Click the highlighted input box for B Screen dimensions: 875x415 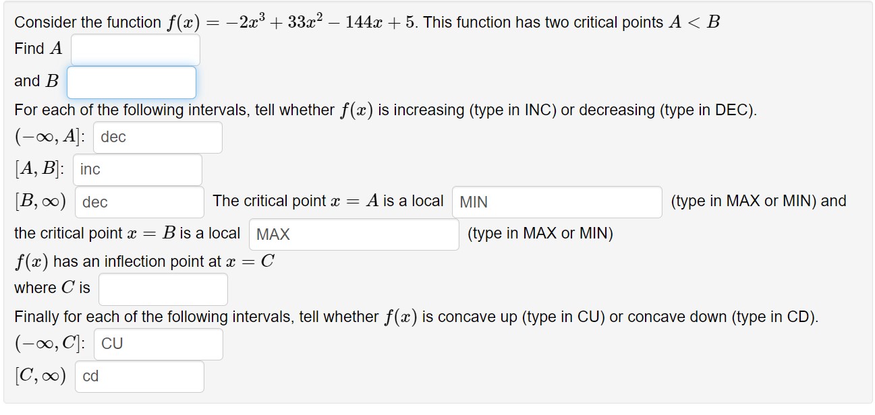coord(131,82)
